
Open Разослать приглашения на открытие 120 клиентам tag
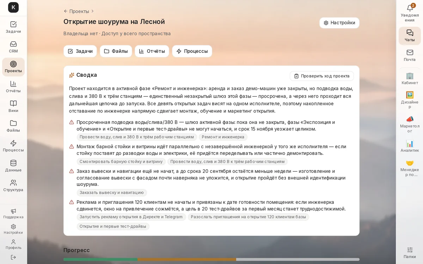(x=249, y=217)
